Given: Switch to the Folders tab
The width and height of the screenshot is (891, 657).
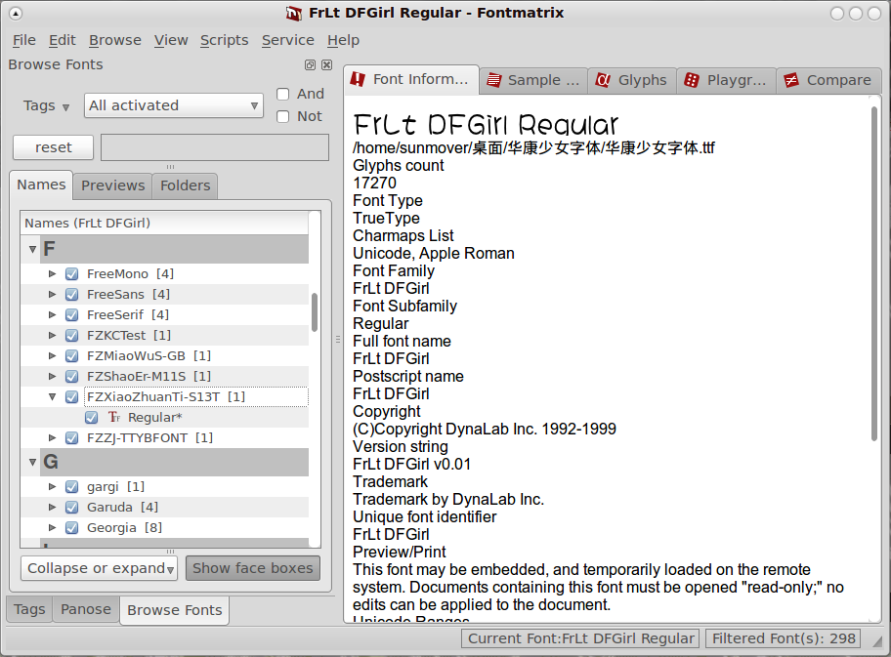Looking at the screenshot, I should (185, 185).
